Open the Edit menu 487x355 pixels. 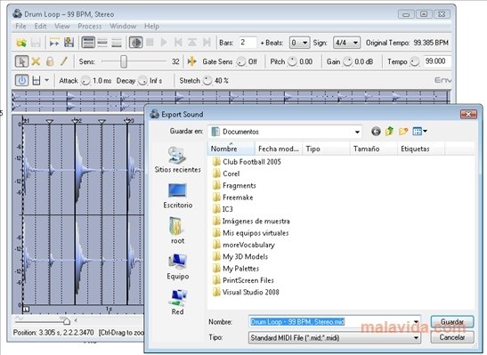(40, 26)
